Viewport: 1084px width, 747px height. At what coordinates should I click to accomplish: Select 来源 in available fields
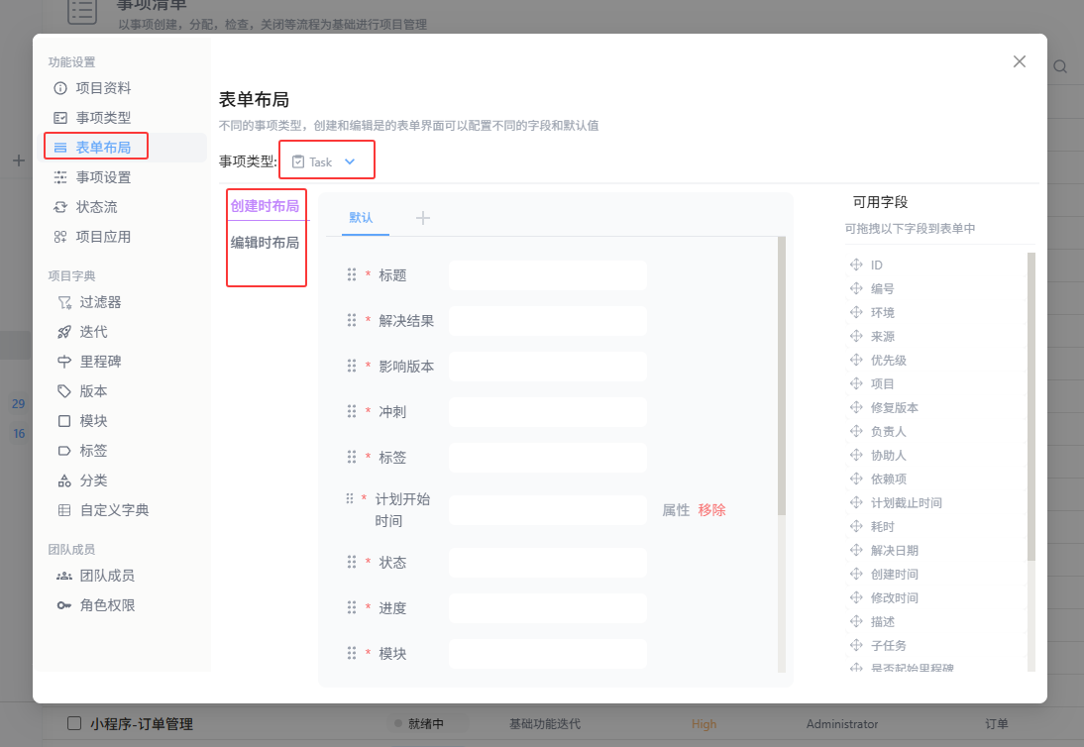[x=882, y=337]
